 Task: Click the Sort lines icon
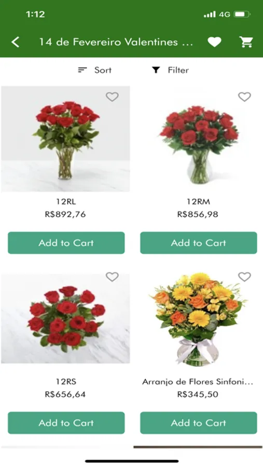pos(82,70)
